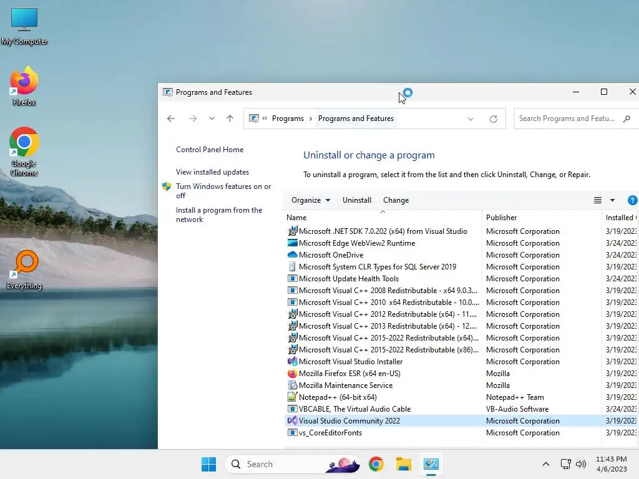Open Everything search desktop shortcut

(24, 269)
